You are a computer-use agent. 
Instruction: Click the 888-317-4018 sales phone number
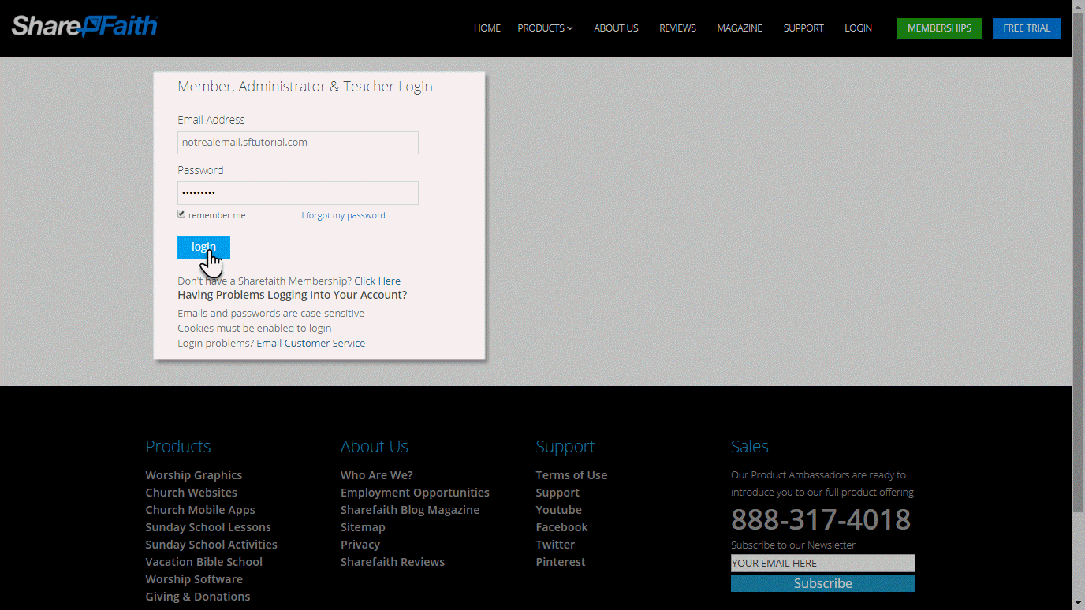[821, 519]
